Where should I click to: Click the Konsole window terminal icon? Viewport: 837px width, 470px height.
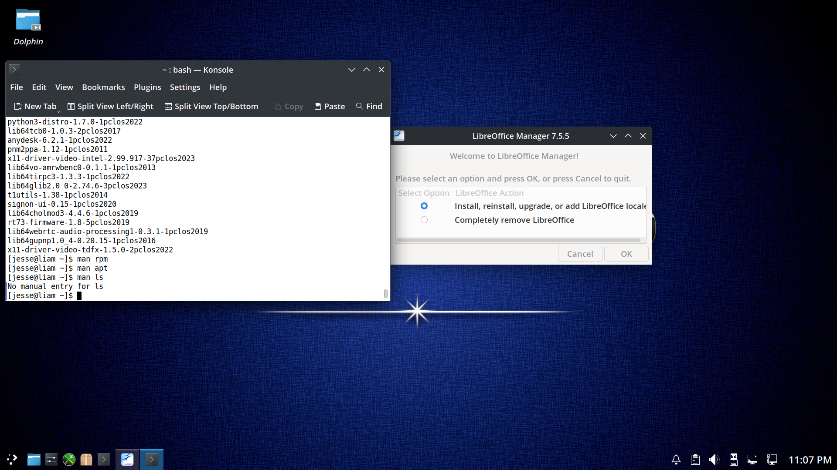pyautogui.click(x=14, y=69)
